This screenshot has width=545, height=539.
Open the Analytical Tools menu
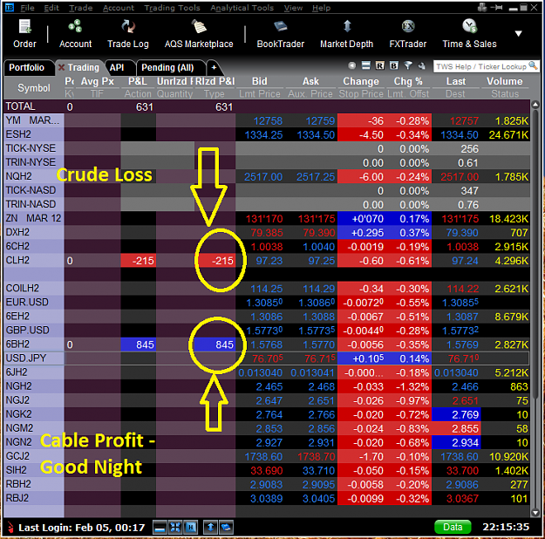[x=242, y=8]
